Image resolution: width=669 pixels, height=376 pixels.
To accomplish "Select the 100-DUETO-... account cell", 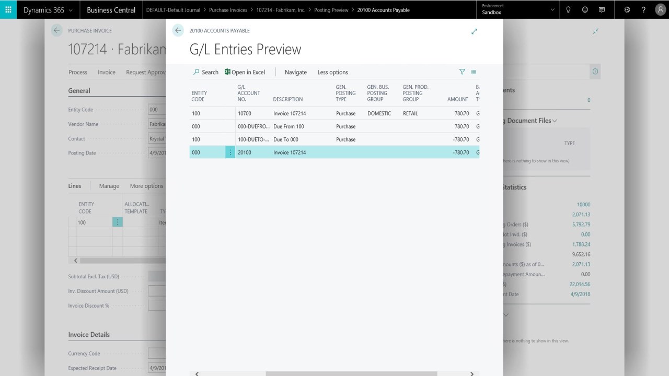I will coord(253,139).
